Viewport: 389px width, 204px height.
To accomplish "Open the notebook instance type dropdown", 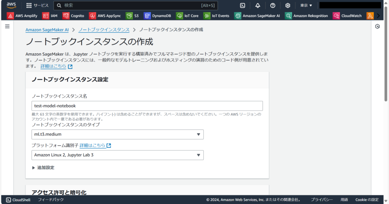I will pyautogui.click(x=117, y=134).
